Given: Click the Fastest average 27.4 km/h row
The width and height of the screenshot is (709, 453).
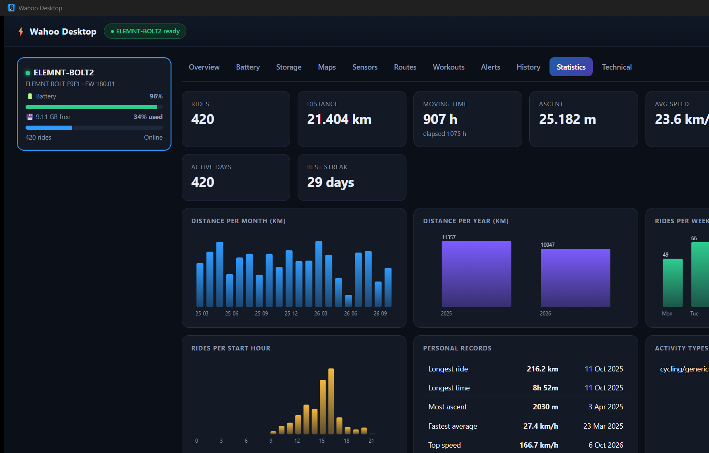Looking at the screenshot, I should click(x=526, y=426).
